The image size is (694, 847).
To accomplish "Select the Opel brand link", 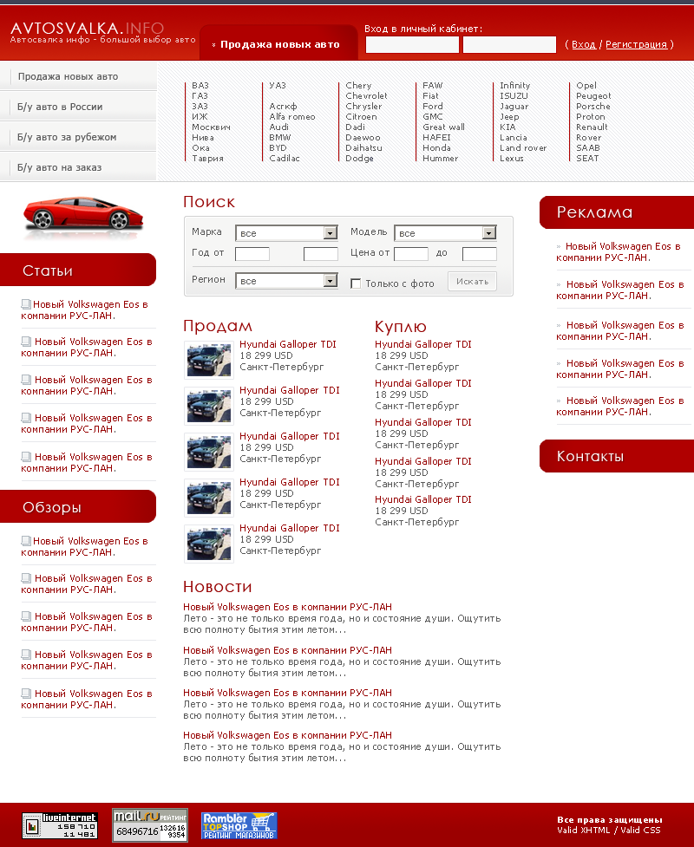I will coord(586,85).
